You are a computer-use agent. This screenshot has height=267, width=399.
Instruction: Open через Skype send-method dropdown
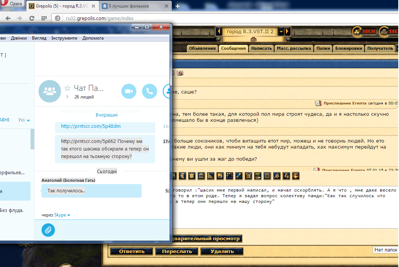click(62, 215)
